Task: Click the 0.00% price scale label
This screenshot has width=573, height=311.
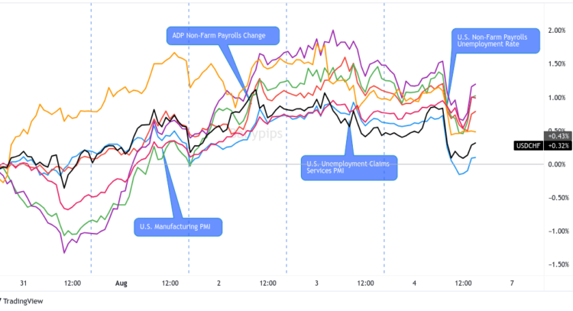Action: tap(555, 164)
